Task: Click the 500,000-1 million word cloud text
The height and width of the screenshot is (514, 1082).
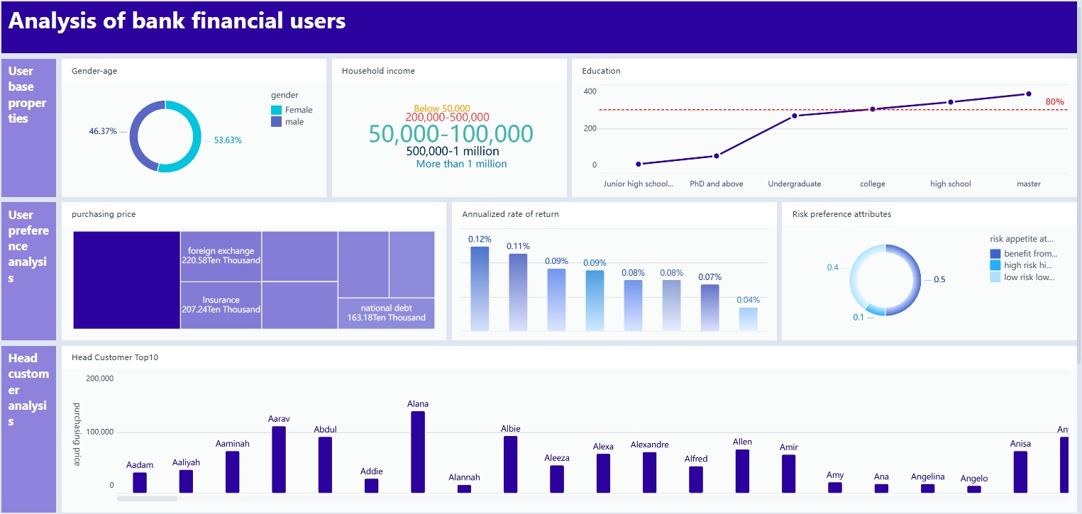Action: point(453,152)
